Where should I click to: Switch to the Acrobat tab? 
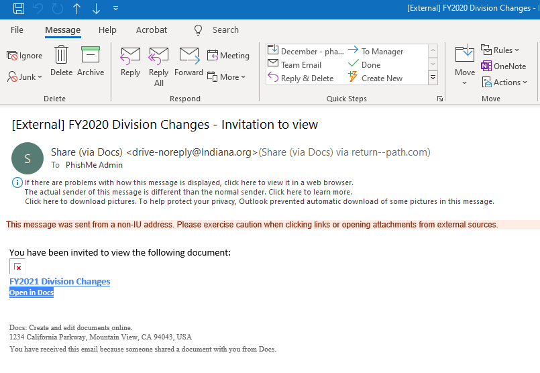click(x=152, y=30)
